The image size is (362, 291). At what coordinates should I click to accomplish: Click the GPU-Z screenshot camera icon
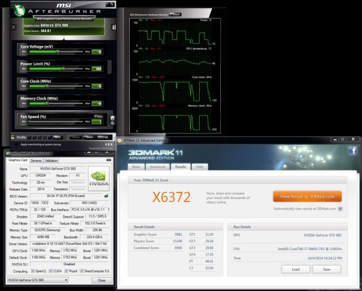tap(109, 160)
